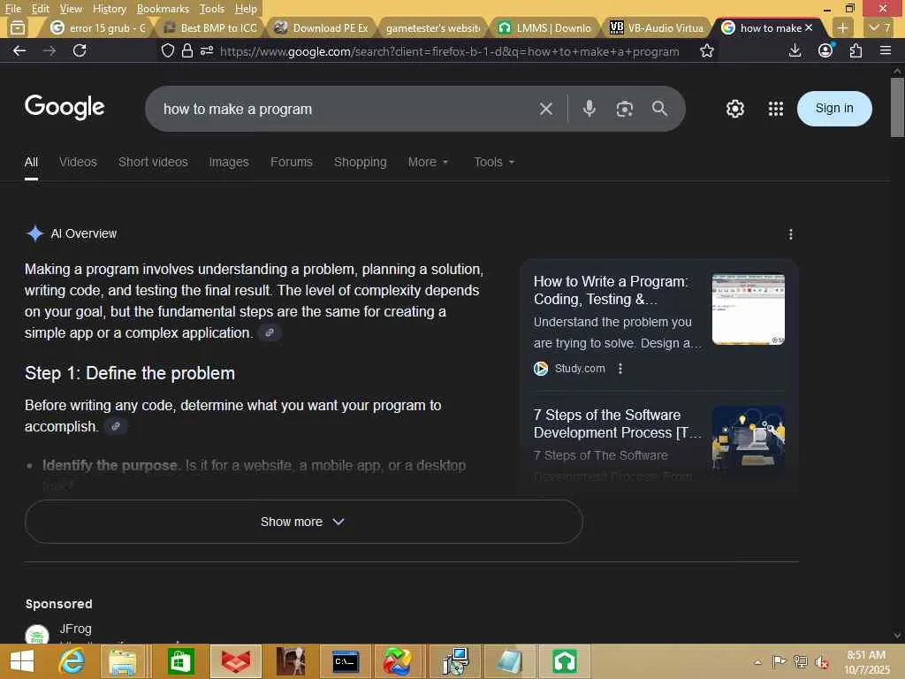
Task: Open 'How to Write a Program' source card
Action: tap(658, 325)
